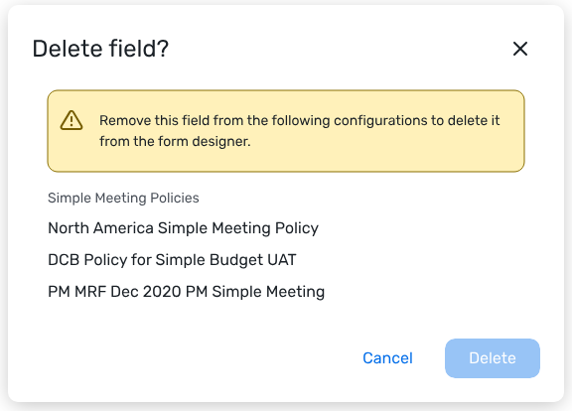Image resolution: width=572 pixels, height=411 pixels.
Task: Click the exclamation alert icon in the banner
Action: [71, 120]
